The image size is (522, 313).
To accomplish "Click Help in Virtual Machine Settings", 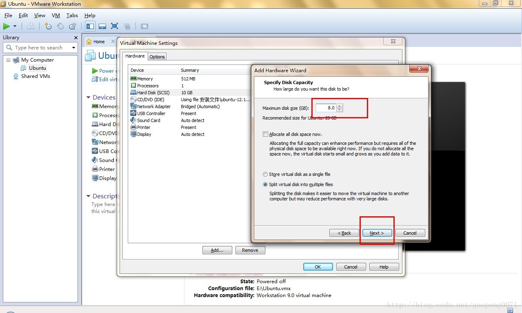I will click(x=384, y=267).
